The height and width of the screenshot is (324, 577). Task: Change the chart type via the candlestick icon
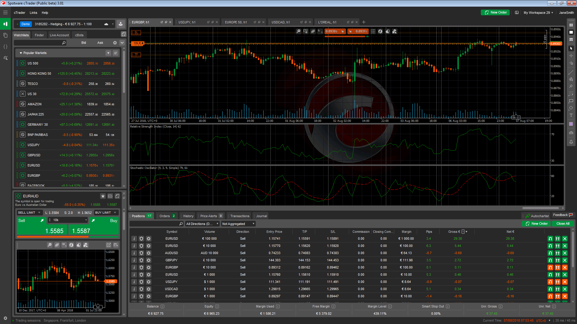click(313, 31)
